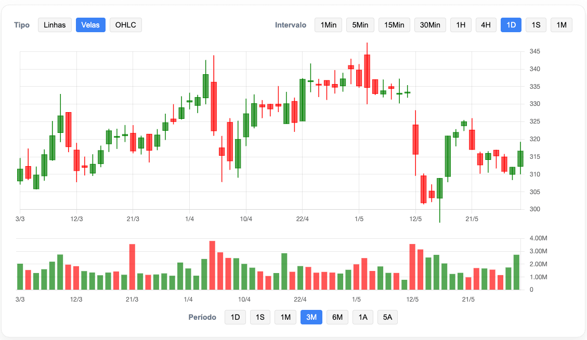Show the 5A período range
Screen dimensions: 587x340
pos(387,317)
